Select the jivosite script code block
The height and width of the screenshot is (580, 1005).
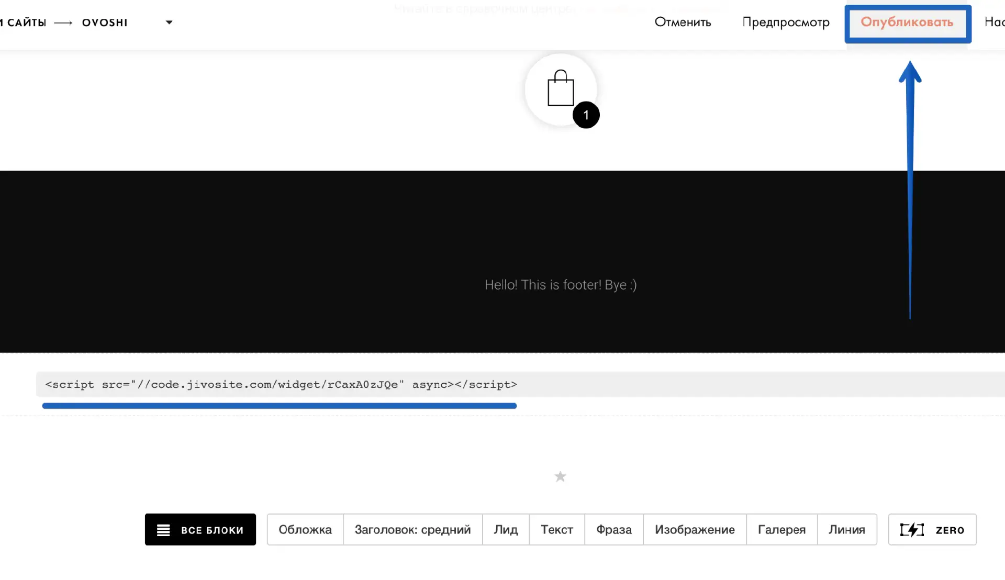click(x=281, y=385)
